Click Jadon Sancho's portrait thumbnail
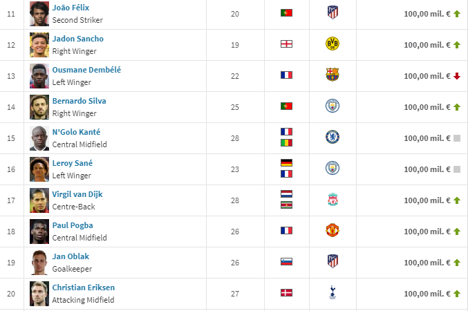 [x=39, y=45]
